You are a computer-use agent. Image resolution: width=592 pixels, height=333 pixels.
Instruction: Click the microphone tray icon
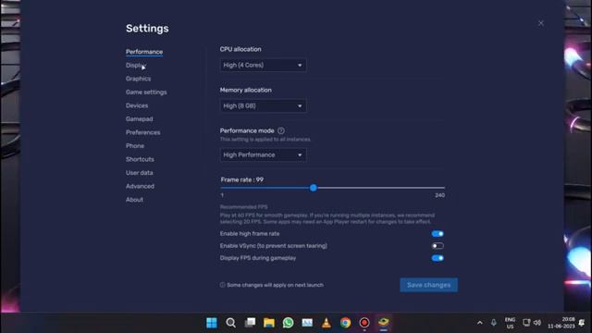(493, 323)
